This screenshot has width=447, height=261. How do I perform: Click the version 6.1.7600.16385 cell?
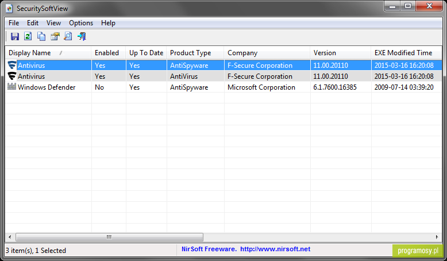[x=335, y=87]
